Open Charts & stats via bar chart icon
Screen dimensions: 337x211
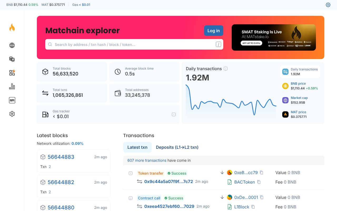pos(12,86)
